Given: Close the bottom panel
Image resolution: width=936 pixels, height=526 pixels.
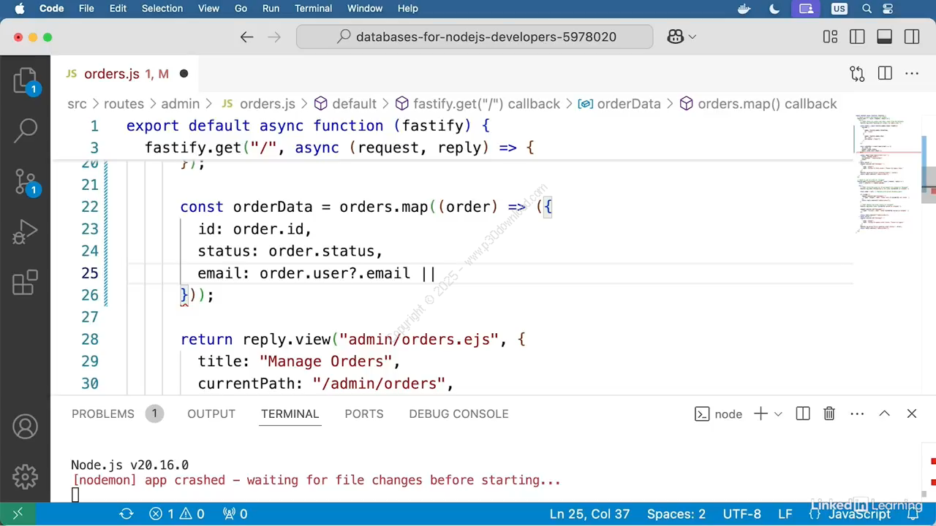Looking at the screenshot, I should (912, 413).
